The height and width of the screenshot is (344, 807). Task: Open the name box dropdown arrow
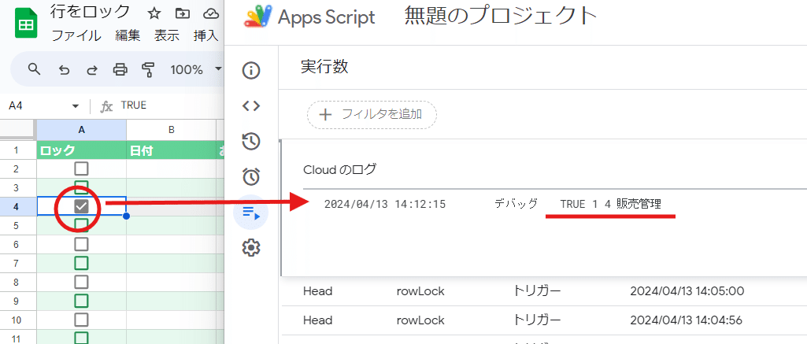tap(76, 106)
